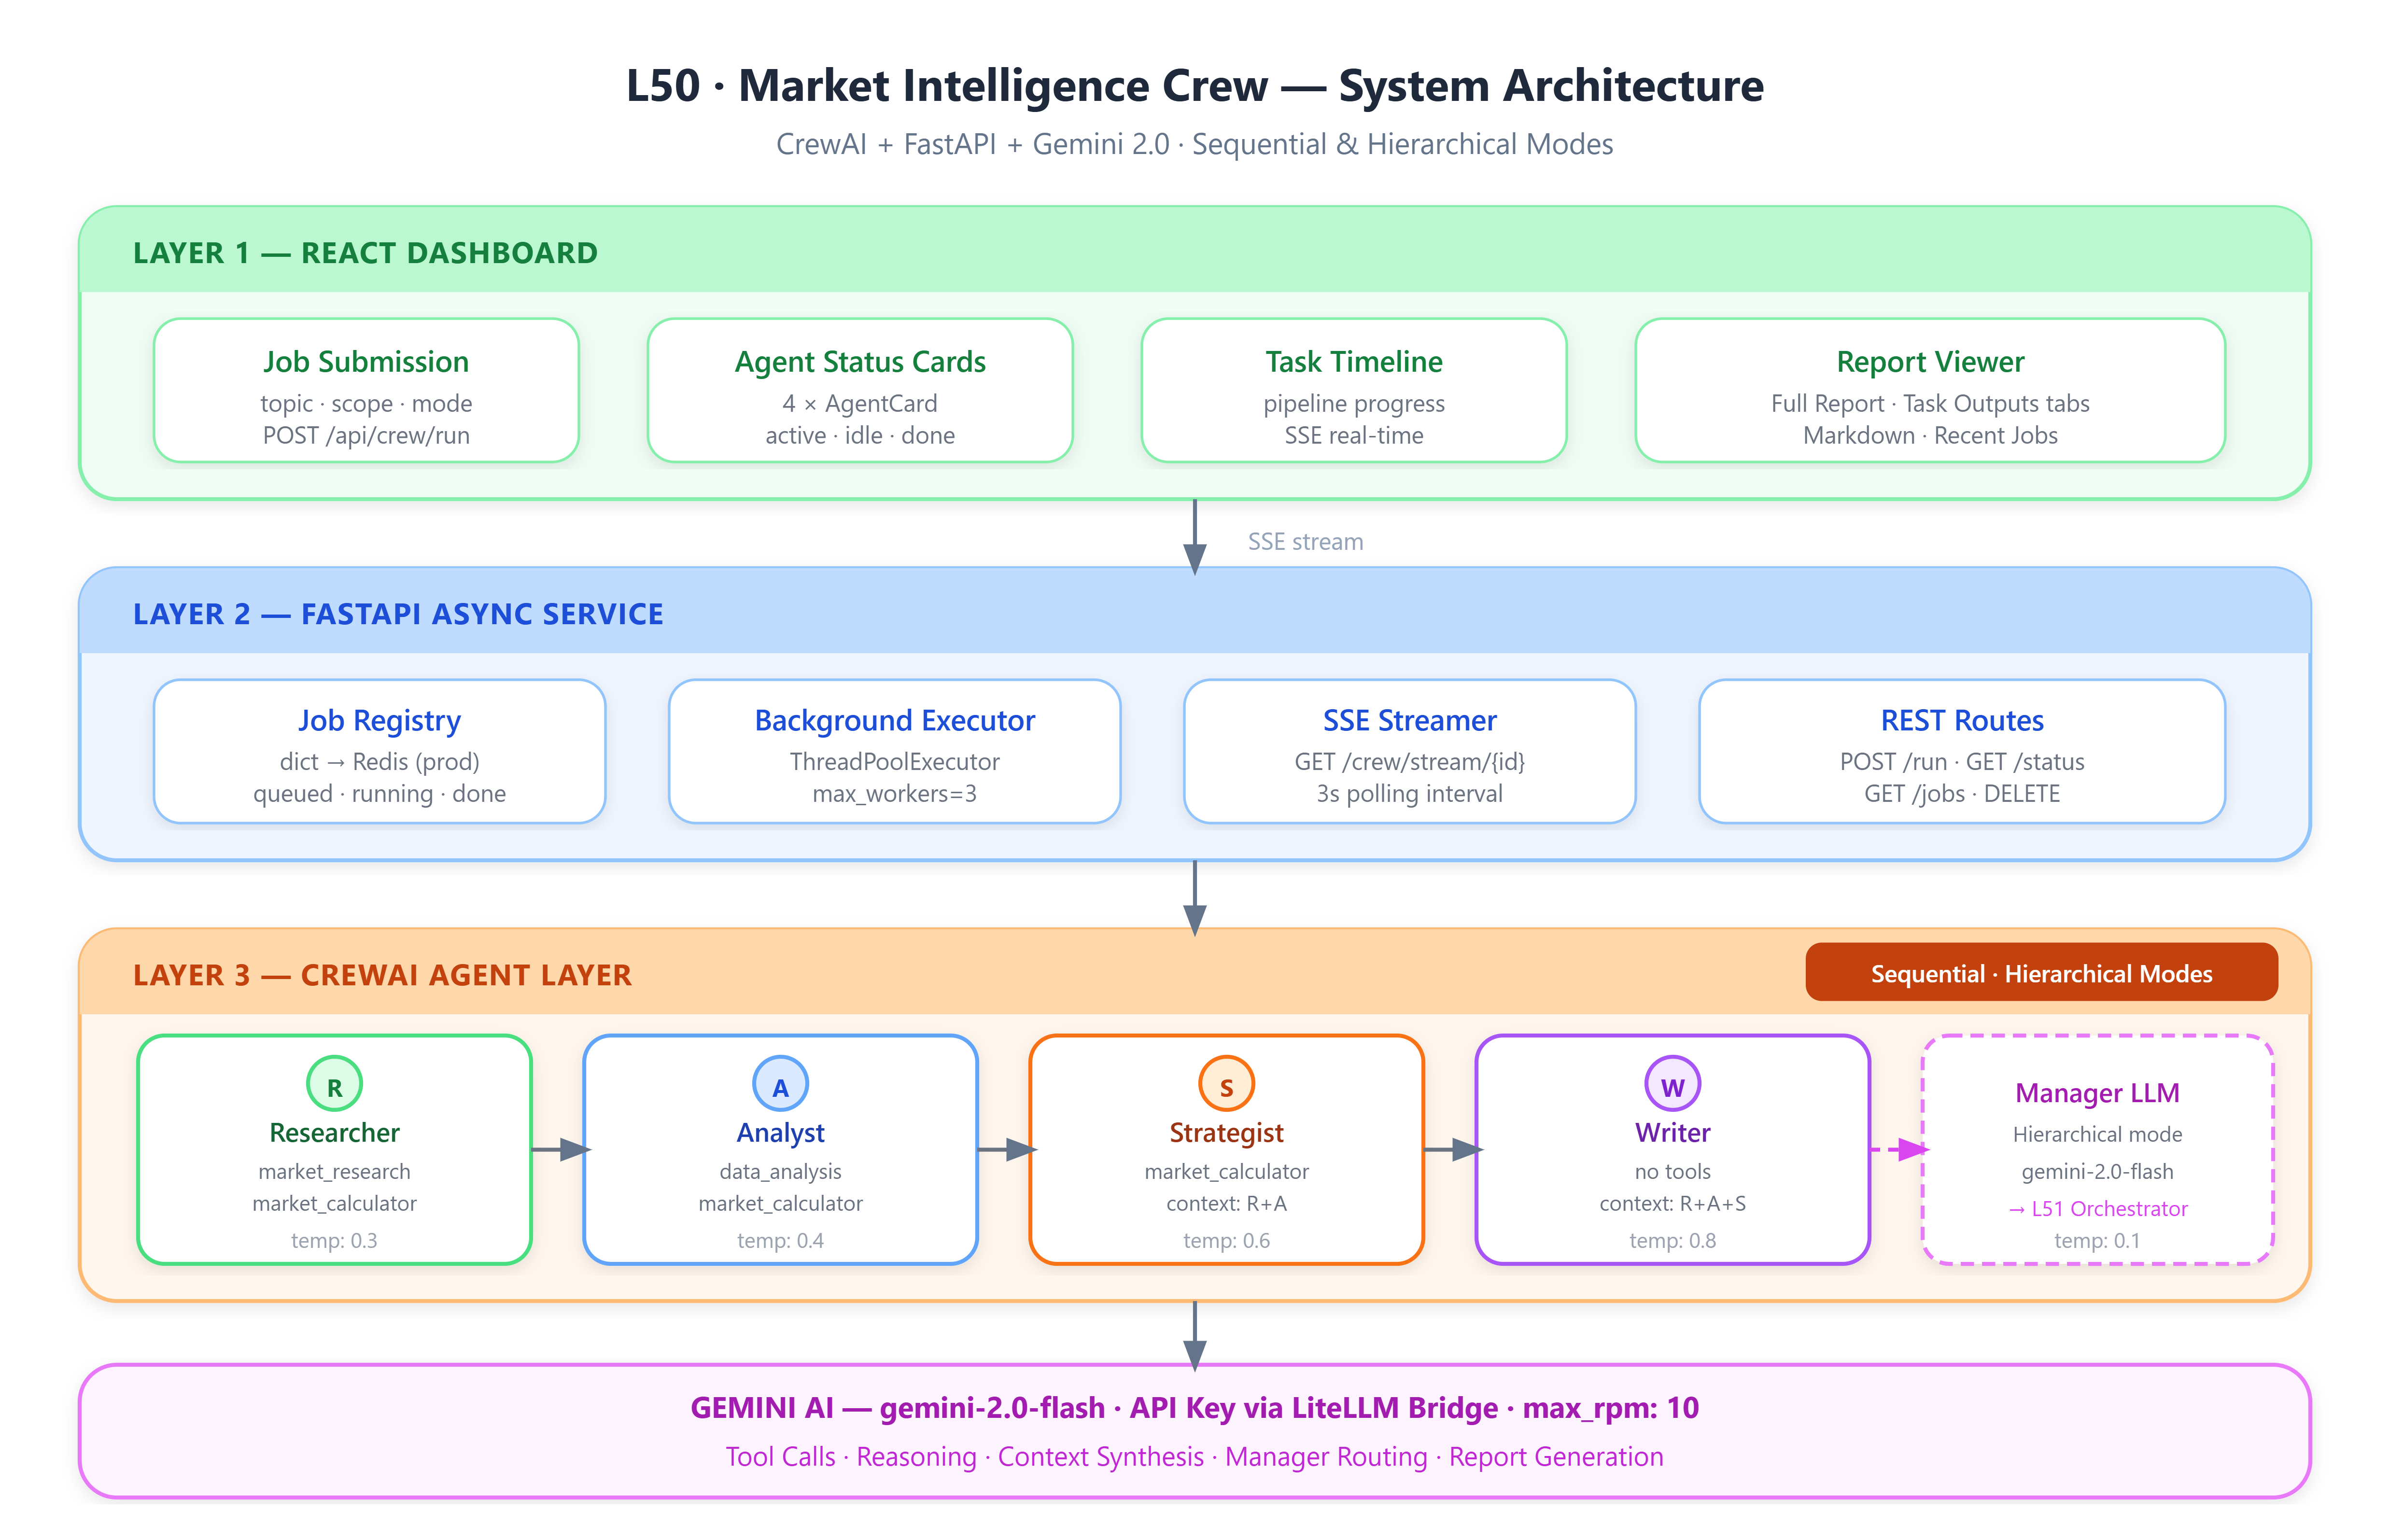Image resolution: width=2390 pixels, height=1540 pixels.
Task: Click 'SSE real-time' text
Action: (x=1354, y=436)
